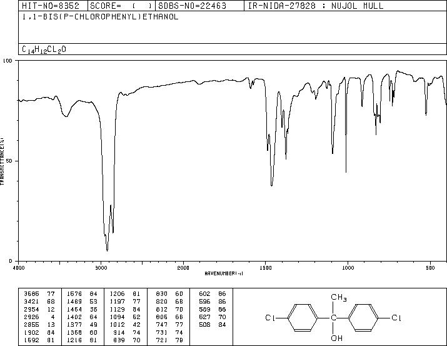Select the 806 peak table entry
This screenshot has width=447, height=346.
(x=169, y=317)
